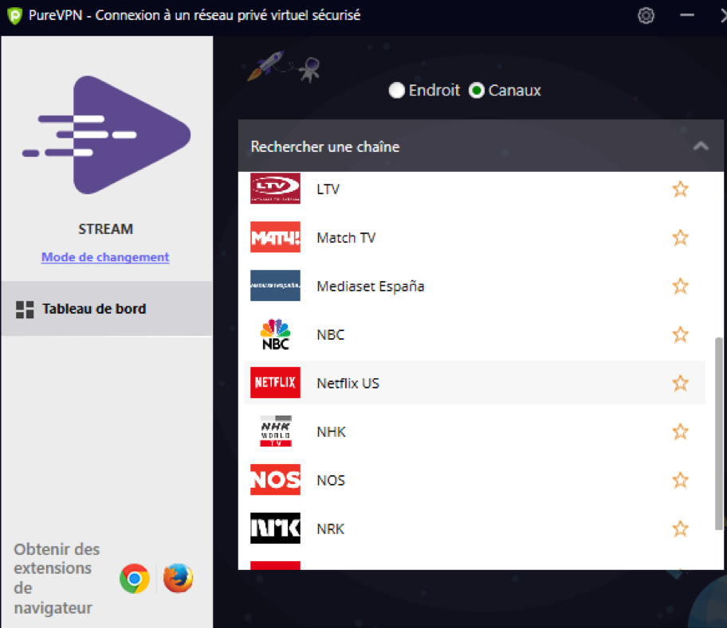Click the NBC peacock logo
Viewport: 727px width, 628px height.
coord(275,334)
